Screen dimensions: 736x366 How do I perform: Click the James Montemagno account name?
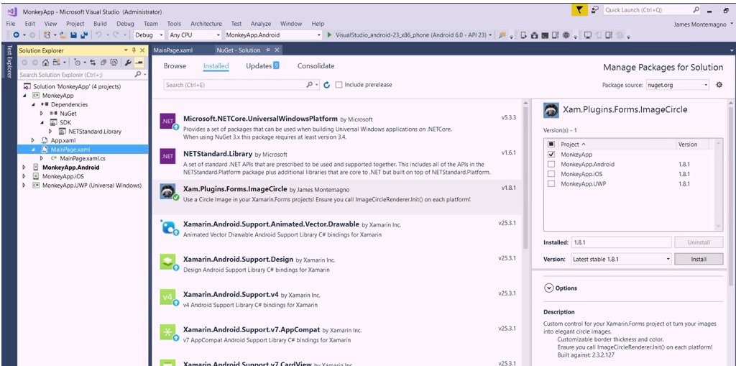tap(700, 24)
